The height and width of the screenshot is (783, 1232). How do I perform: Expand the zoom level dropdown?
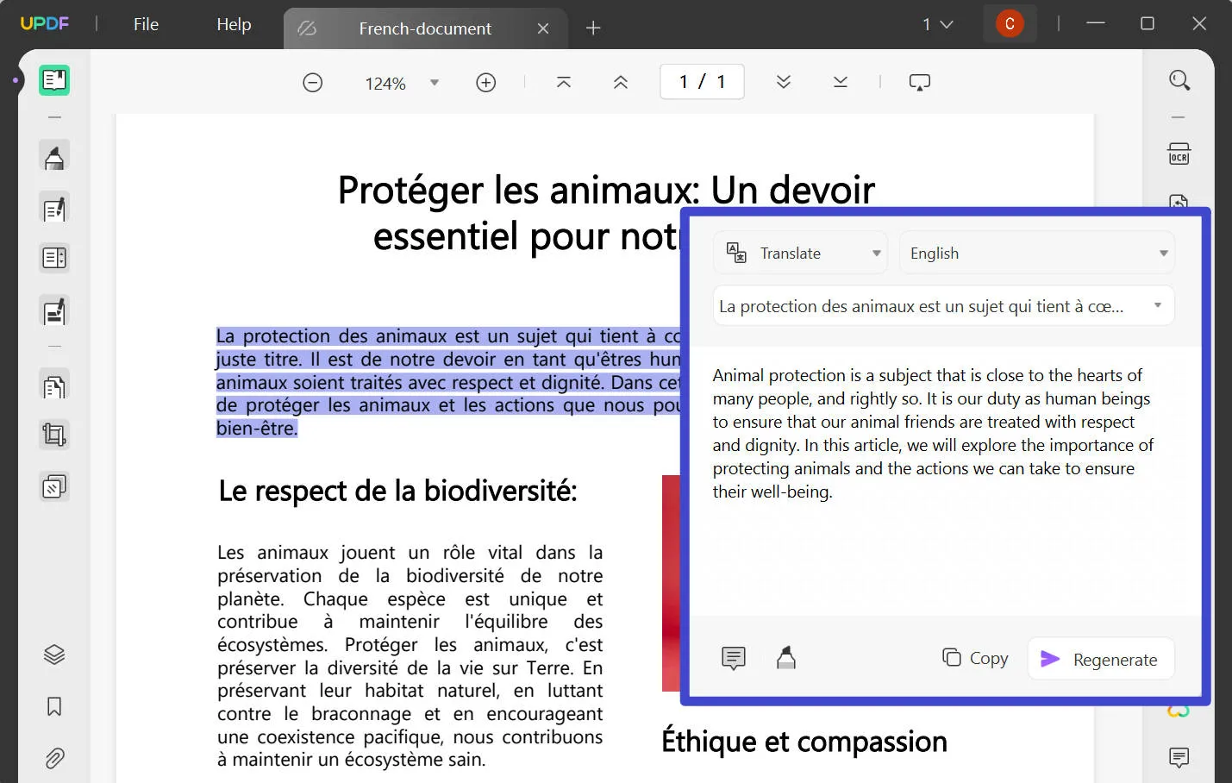435,82
